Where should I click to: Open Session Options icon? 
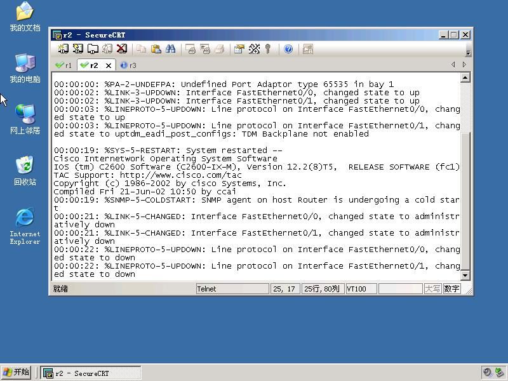pos(239,49)
